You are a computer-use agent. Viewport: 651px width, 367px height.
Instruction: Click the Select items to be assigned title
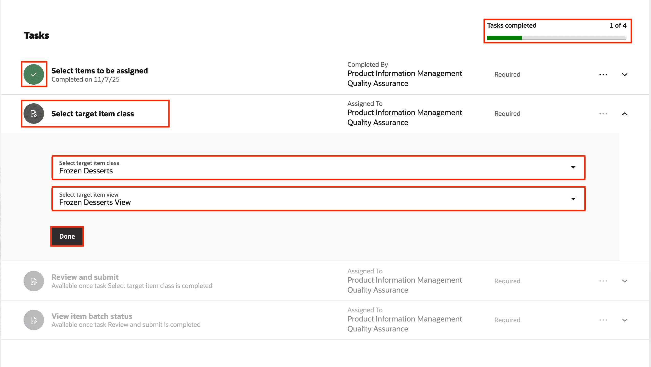point(100,71)
